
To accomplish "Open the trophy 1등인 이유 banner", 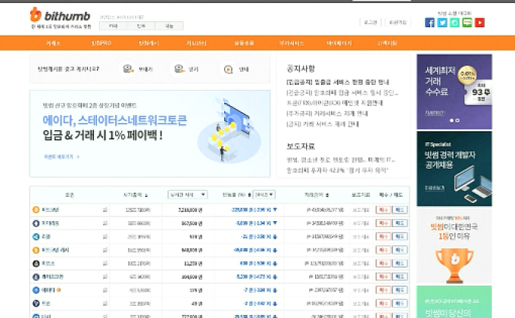I will (x=454, y=246).
